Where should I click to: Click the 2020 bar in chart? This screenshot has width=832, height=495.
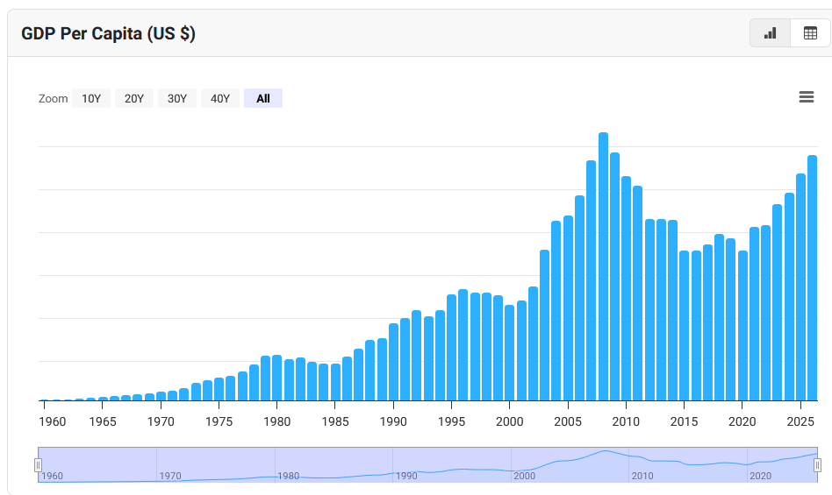pos(742,326)
